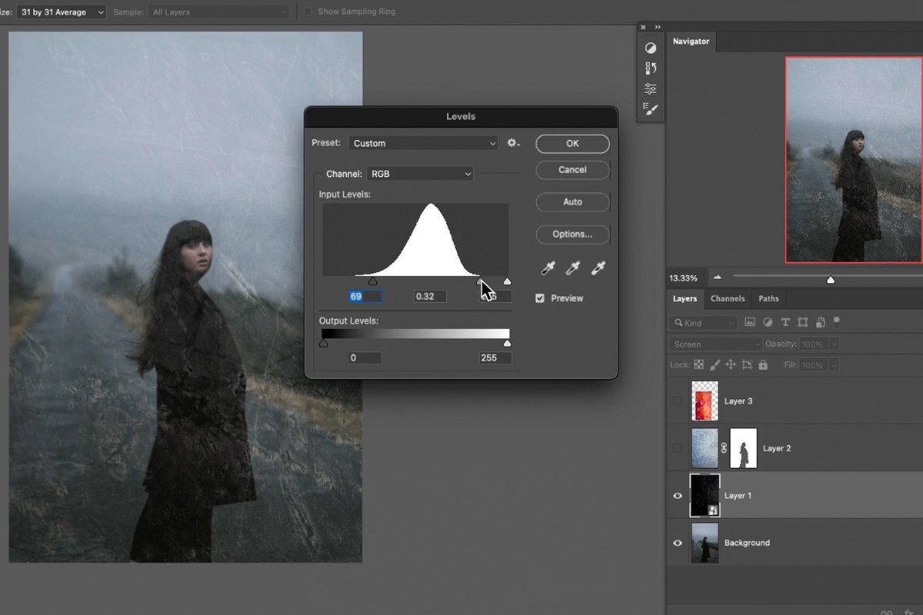Click the input black point slider triangle
This screenshot has width=923, height=615.
[373, 282]
